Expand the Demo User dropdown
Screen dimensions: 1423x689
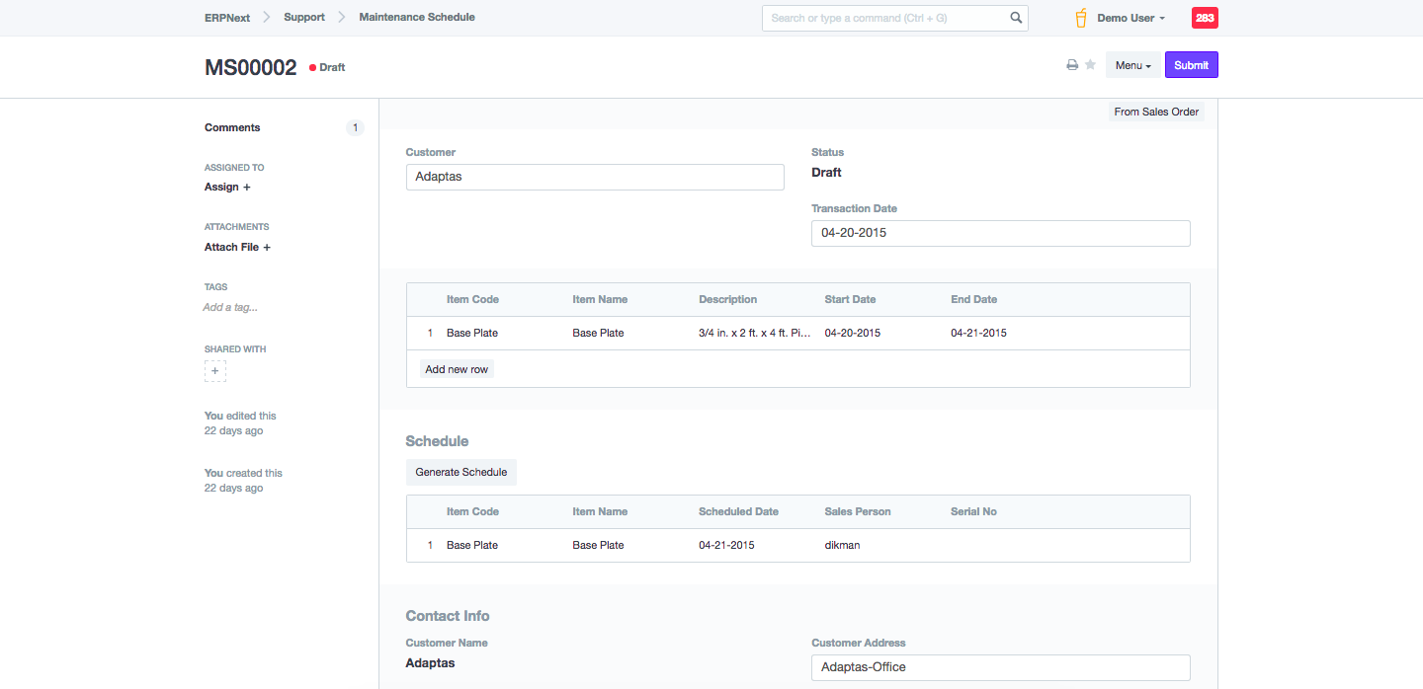[1131, 18]
